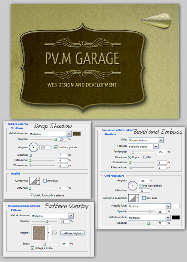Click the Scala value field 100
The image size is (187, 262).
pyautogui.click(x=65, y=244)
